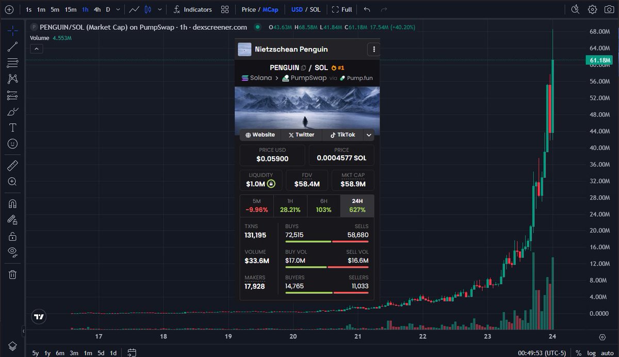The width and height of the screenshot is (619, 357).
Task: Set chart range to 1d
Action: [113, 353]
